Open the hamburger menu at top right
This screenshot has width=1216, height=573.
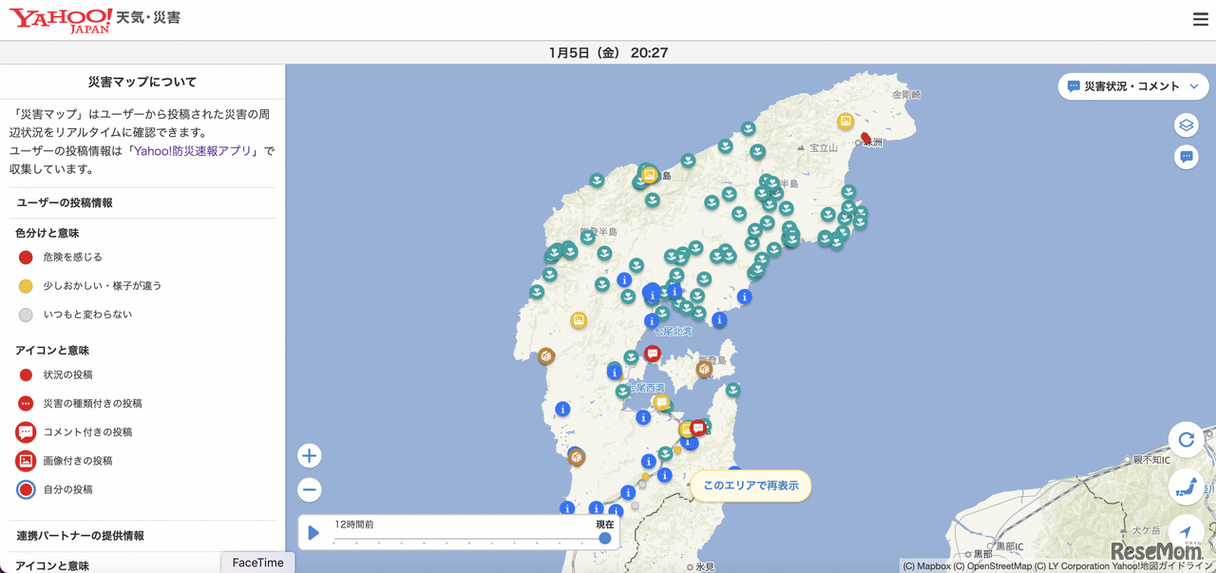tap(1200, 19)
